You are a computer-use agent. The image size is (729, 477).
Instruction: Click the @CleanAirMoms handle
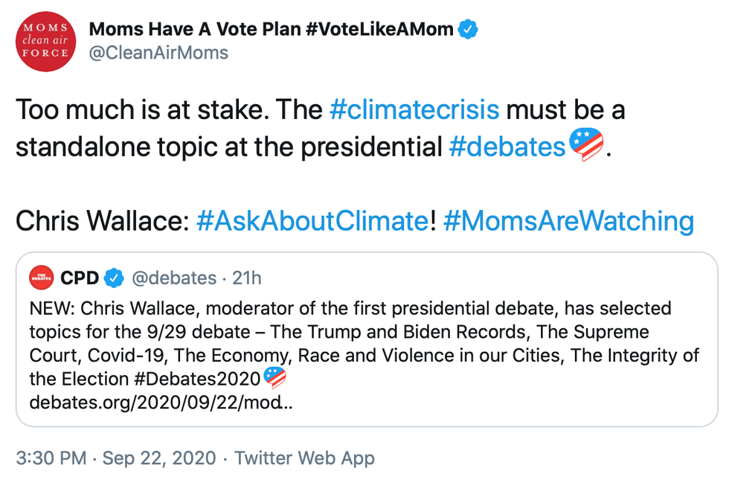click(158, 53)
